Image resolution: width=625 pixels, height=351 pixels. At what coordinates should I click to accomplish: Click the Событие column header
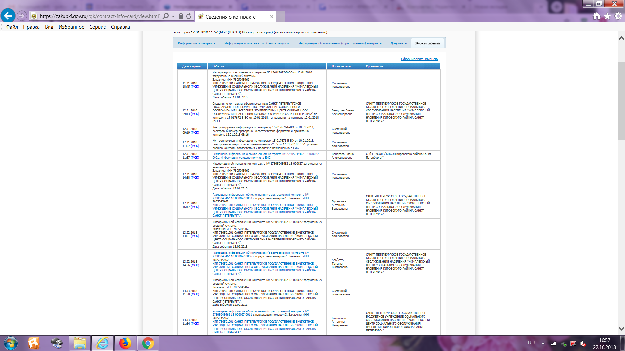[x=267, y=66]
